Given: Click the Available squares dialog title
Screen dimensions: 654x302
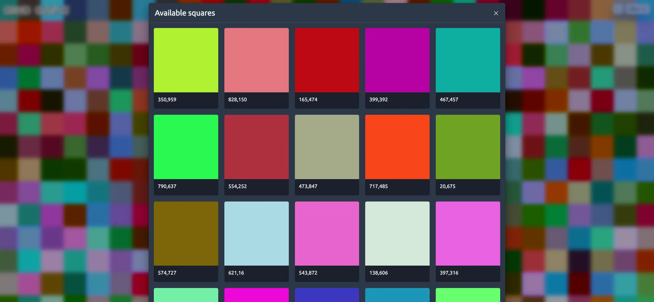Looking at the screenshot, I should coord(185,13).
